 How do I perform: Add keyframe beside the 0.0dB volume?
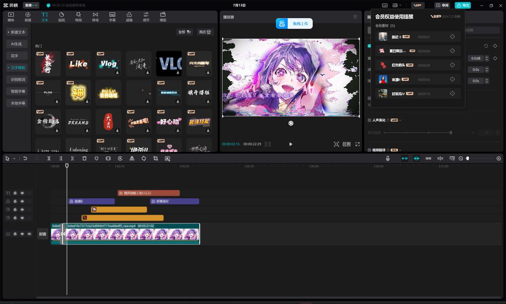pos(495,58)
